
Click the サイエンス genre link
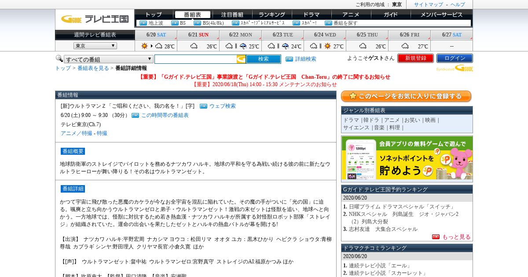[x=356, y=128]
